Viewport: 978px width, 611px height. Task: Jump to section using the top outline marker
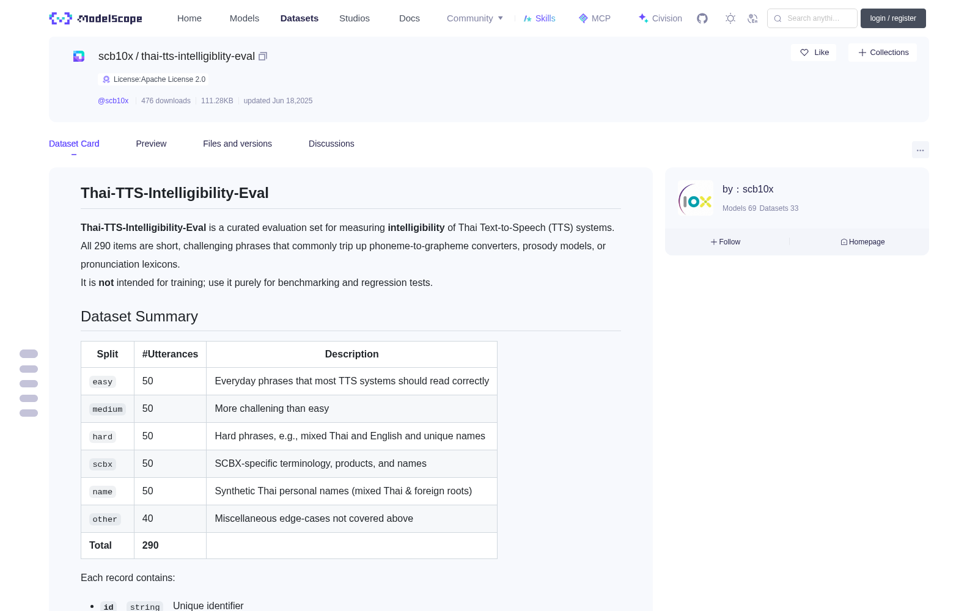(29, 354)
